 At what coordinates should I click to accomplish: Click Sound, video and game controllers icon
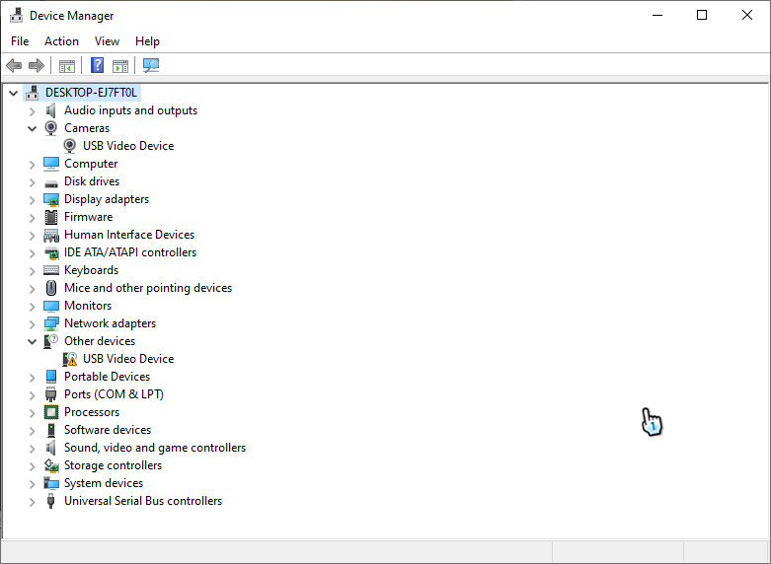tap(50, 448)
